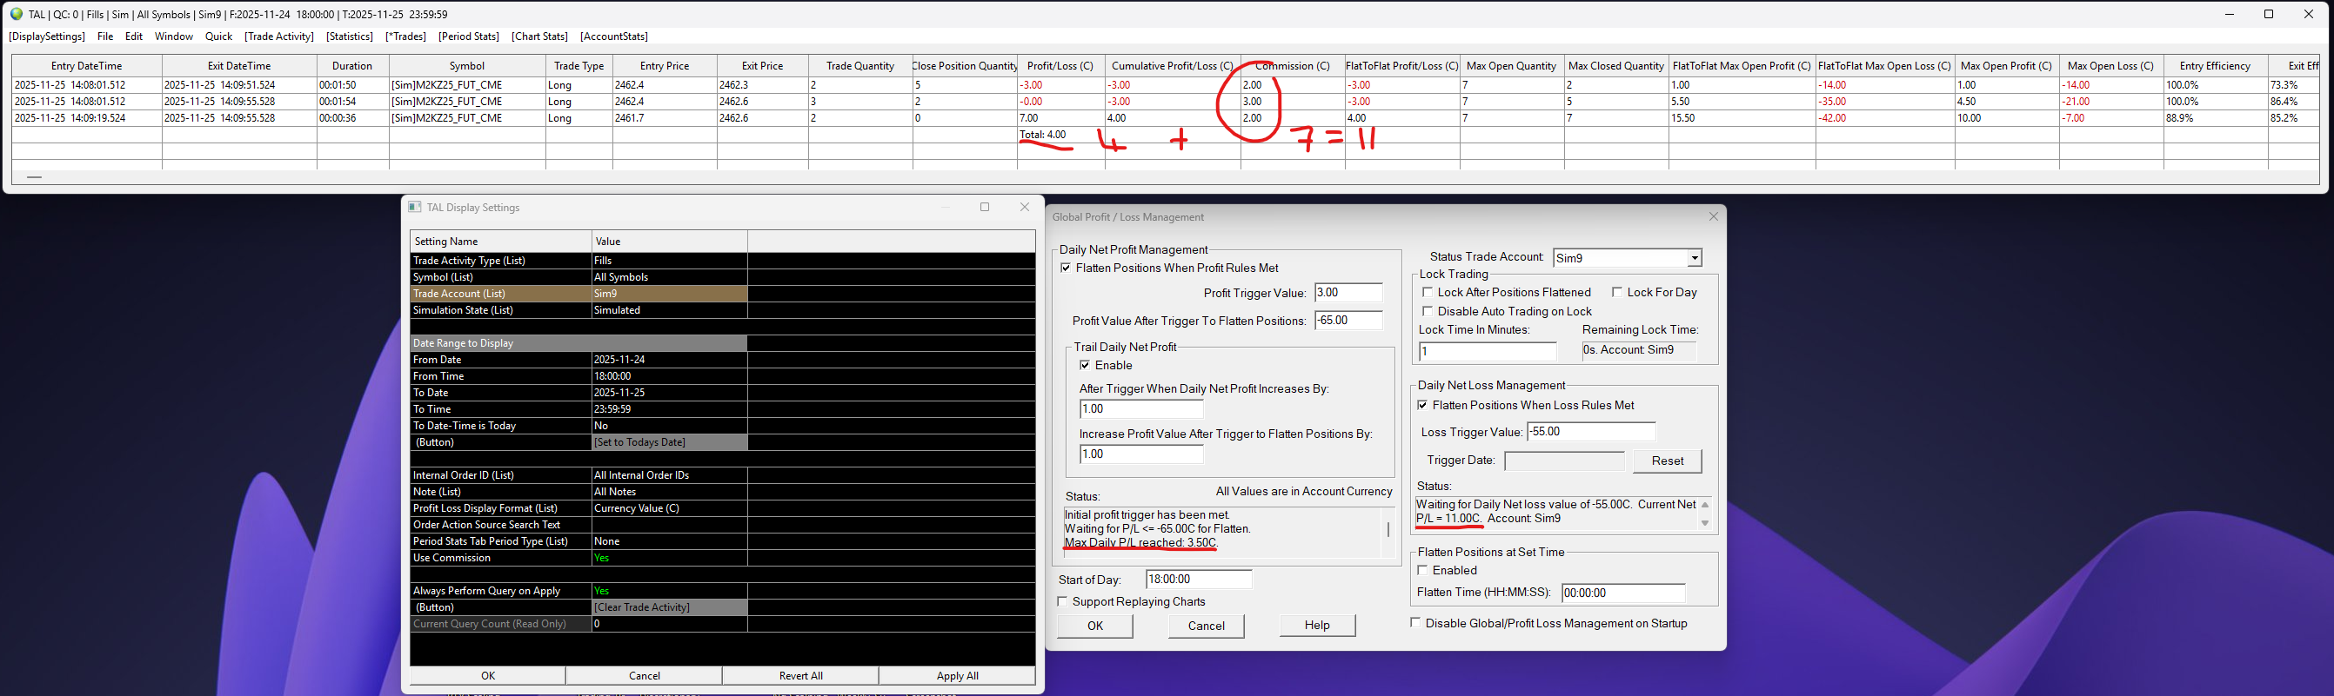Enable Disable Auto Trading on Lock

coord(1427,311)
